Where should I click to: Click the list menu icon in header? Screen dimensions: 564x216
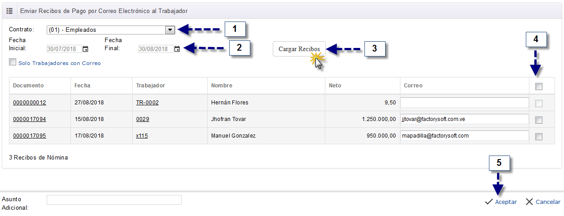tap(9, 11)
